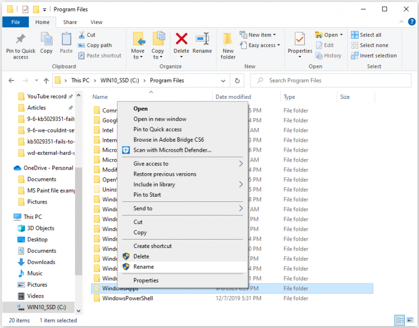Expand the Give access to submenu
The width and height of the screenshot is (419, 328).
(x=240, y=164)
